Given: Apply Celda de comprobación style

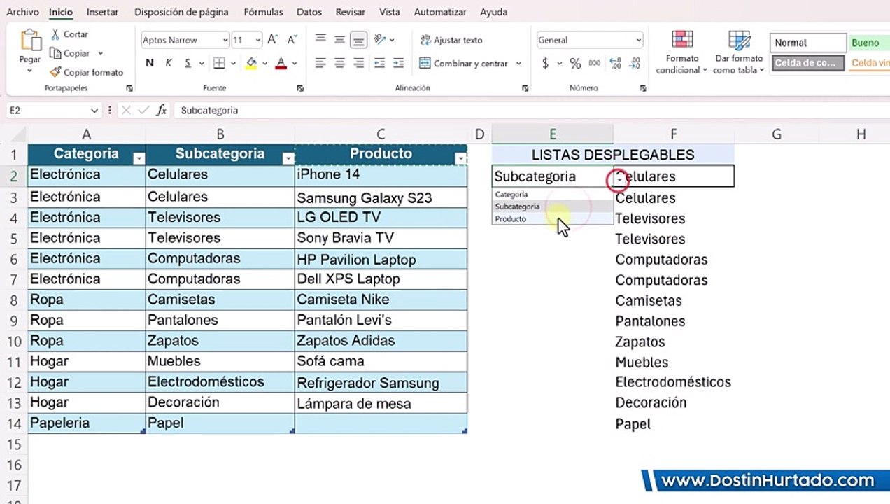Looking at the screenshot, I should point(808,63).
